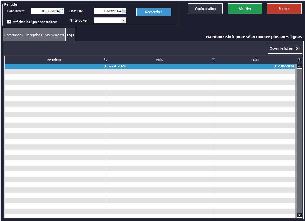Open the Mouvements tab
The image size is (305, 221).
(x=54, y=35)
